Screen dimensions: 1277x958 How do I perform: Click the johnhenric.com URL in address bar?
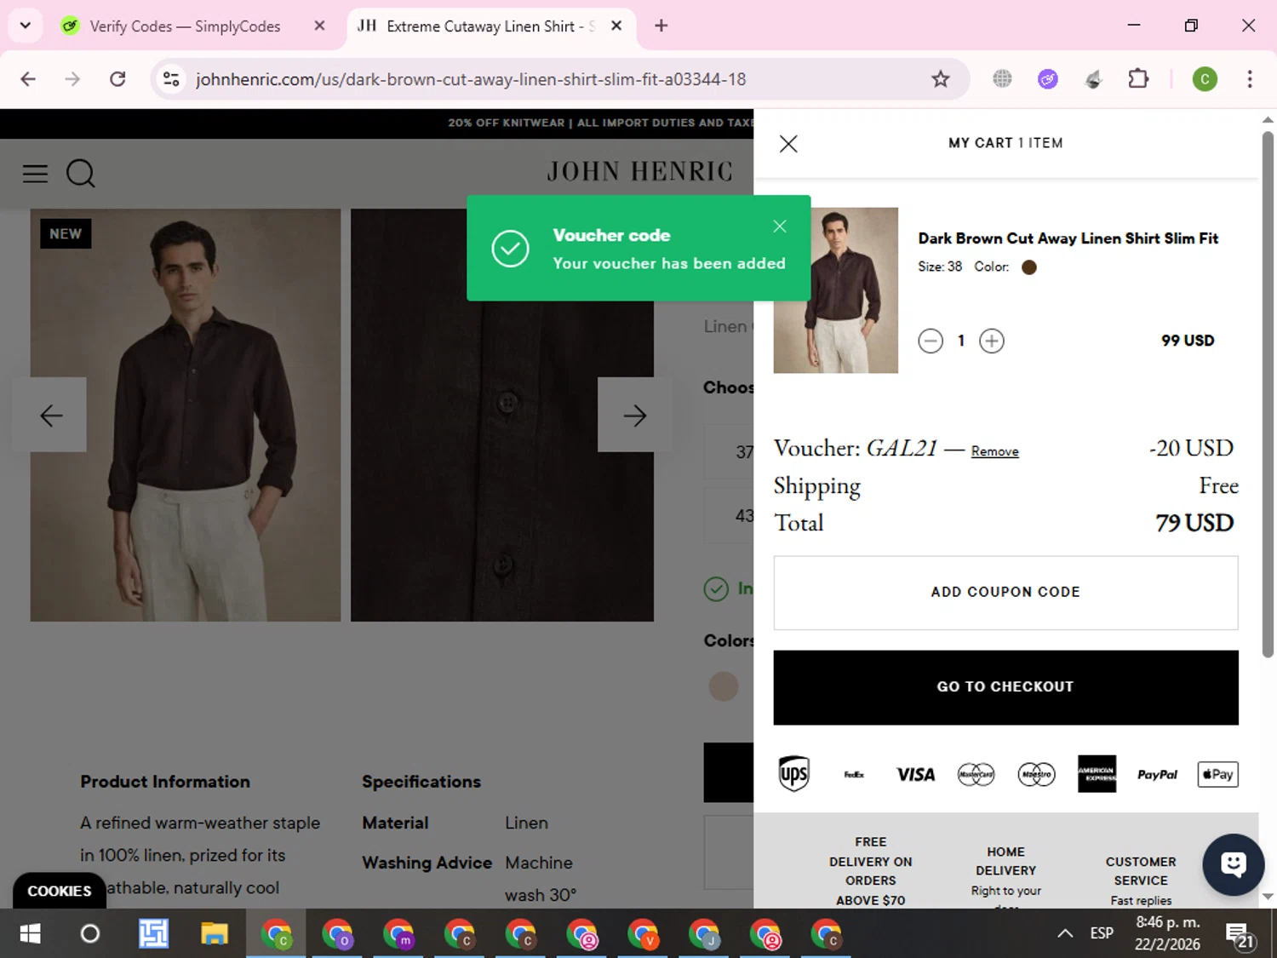470,79
